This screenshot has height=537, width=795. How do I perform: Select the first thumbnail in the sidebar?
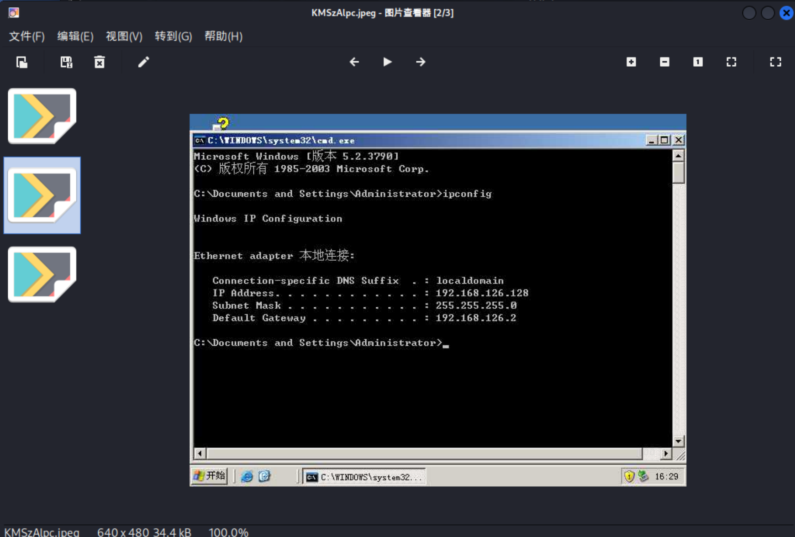(x=42, y=116)
